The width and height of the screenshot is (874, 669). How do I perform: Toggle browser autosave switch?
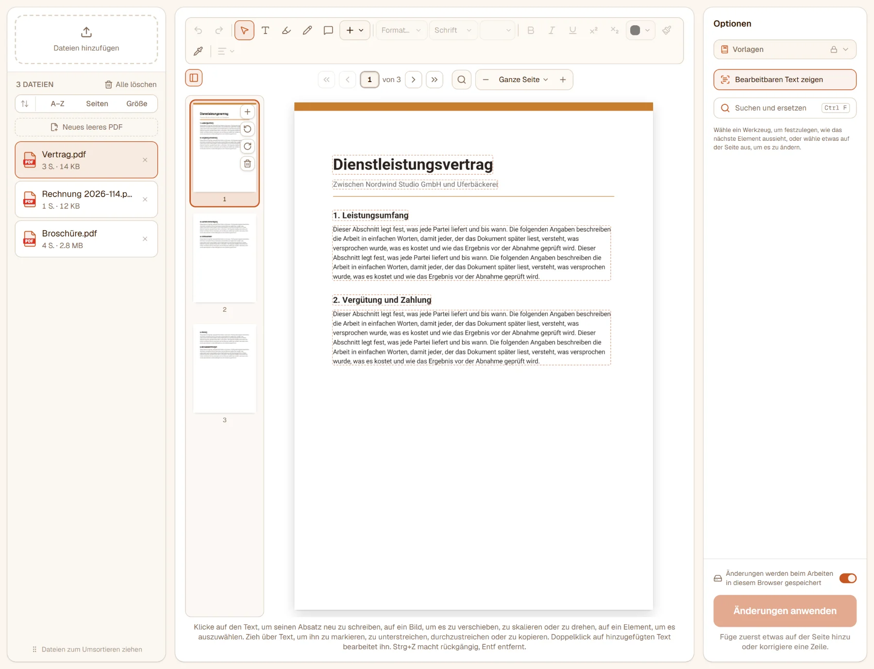848,578
